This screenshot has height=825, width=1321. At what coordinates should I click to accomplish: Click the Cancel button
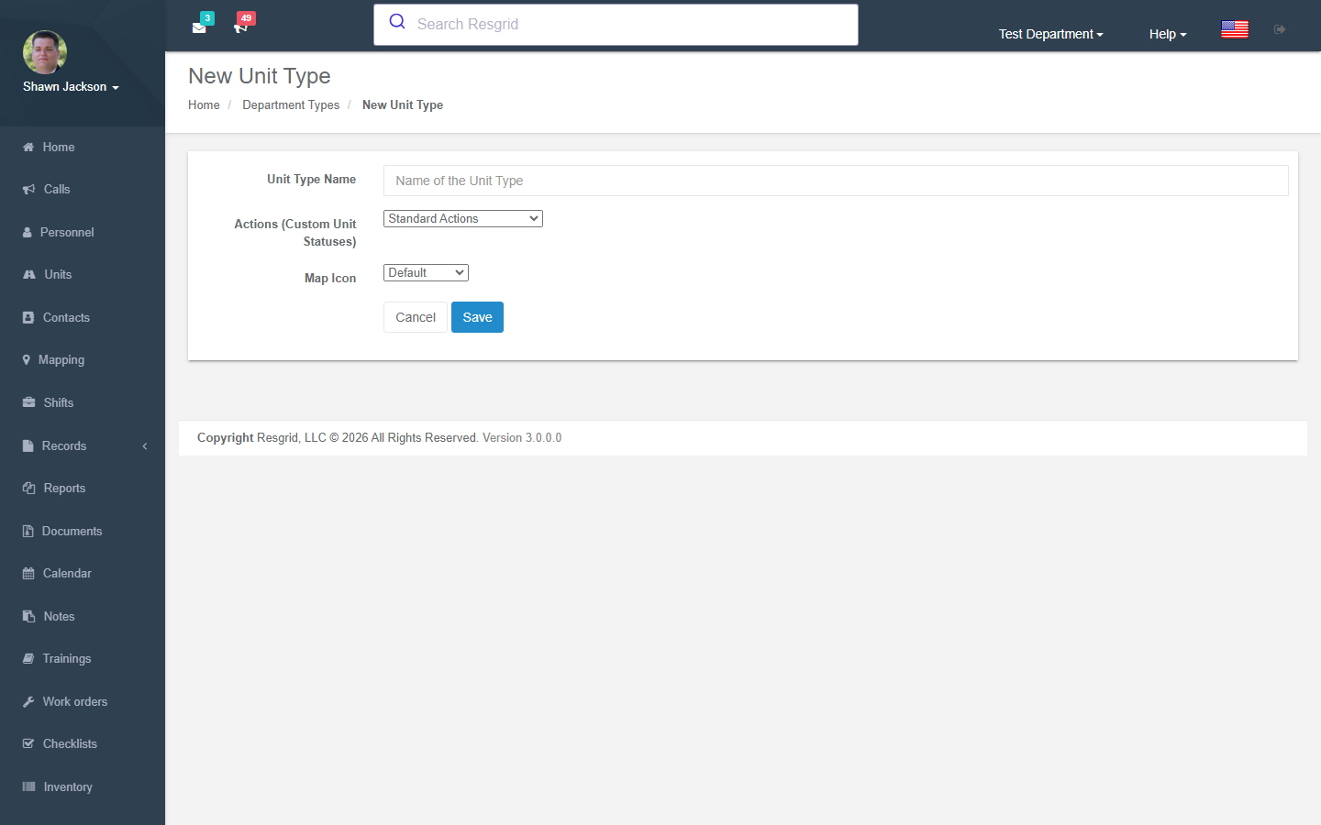tap(416, 317)
